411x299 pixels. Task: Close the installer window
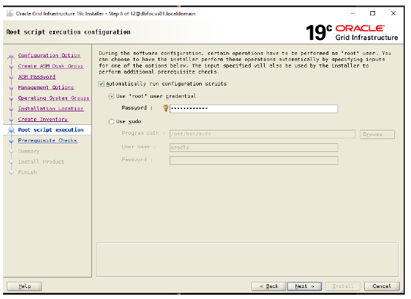(393, 14)
